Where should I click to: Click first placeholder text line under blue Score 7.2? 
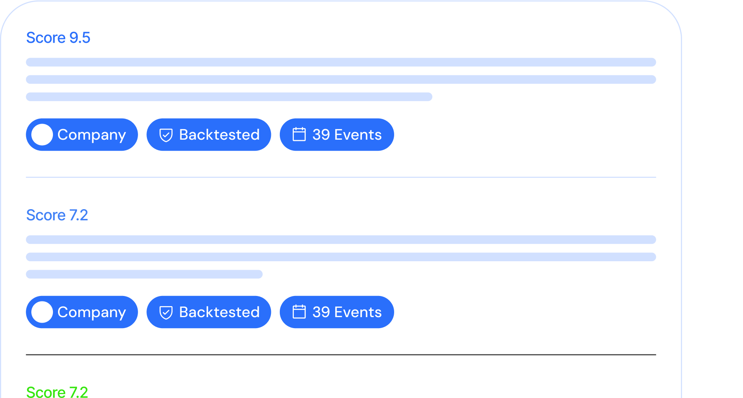point(341,240)
